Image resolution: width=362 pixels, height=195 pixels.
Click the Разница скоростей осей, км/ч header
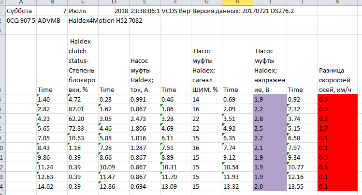pyautogui.click(x=337, y=64)
